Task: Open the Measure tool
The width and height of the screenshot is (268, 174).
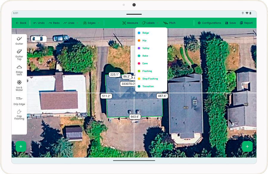Action: point(130,23)
